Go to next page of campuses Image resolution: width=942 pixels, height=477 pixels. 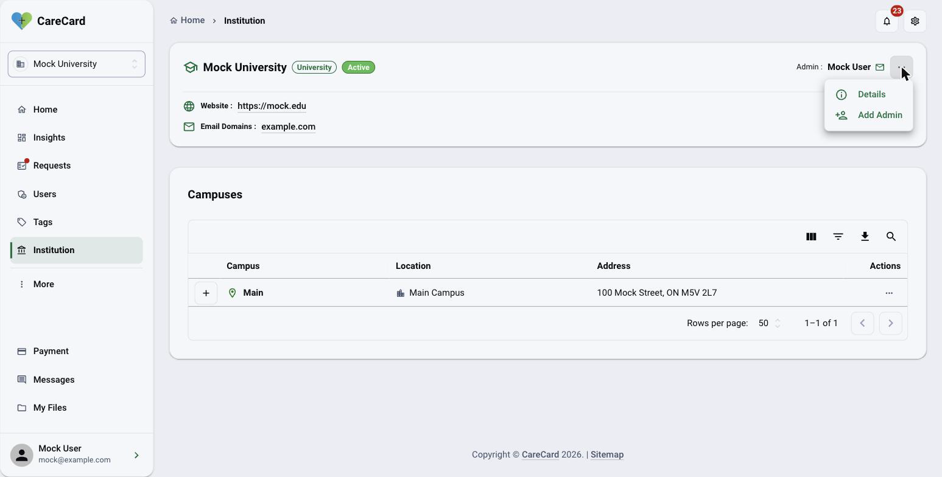[x=890, y=323]
